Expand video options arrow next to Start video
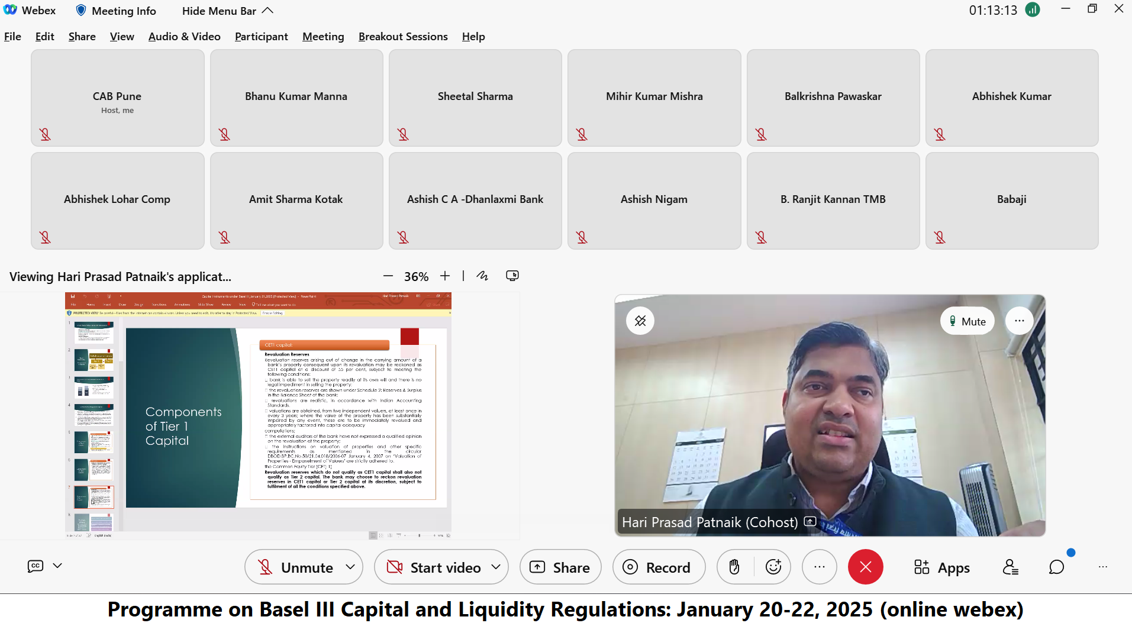Image resolution: width=1132 pixels, height=636 pixels. pyautogui.click(x=496, y=567)
